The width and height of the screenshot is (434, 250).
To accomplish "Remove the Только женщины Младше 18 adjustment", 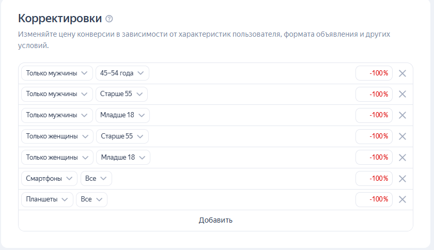I will tap(402, 158).
